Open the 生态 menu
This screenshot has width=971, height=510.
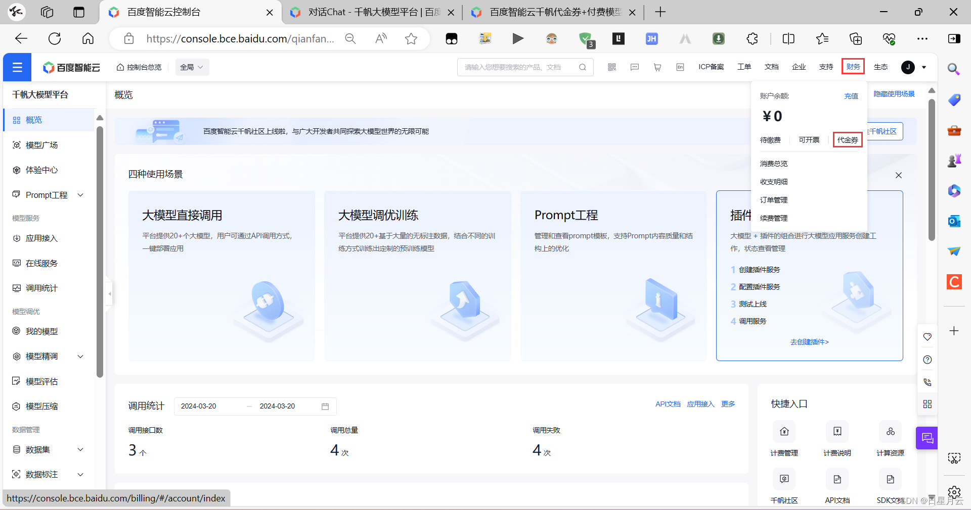[x=880, y=67]
